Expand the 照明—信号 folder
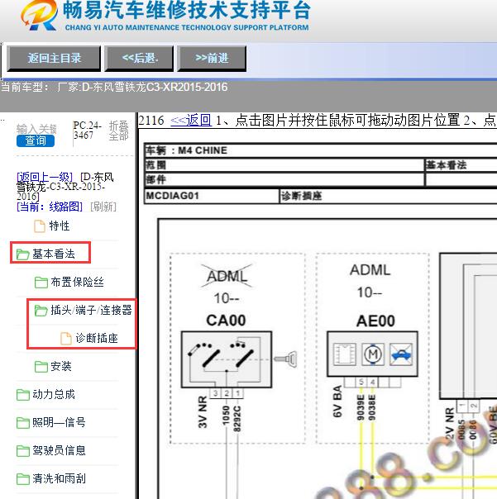 pyautogui.click(x=59, y=422)
